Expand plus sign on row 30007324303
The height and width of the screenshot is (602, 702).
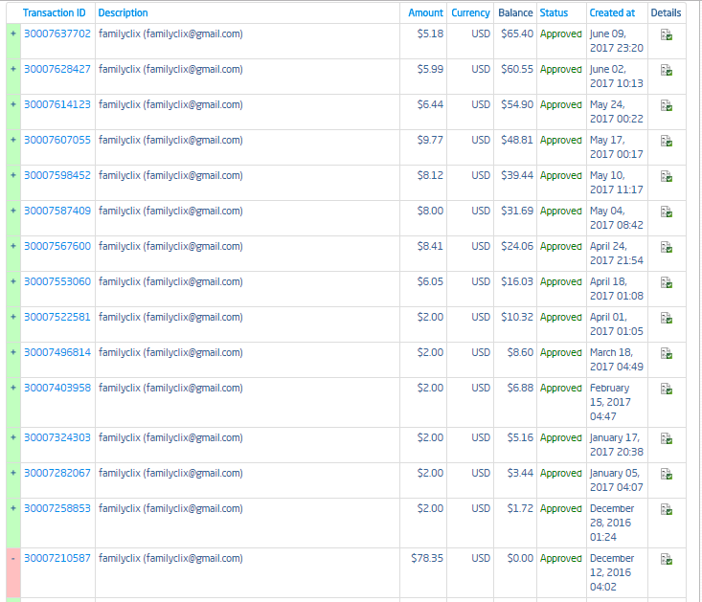(x=13, y=437)
